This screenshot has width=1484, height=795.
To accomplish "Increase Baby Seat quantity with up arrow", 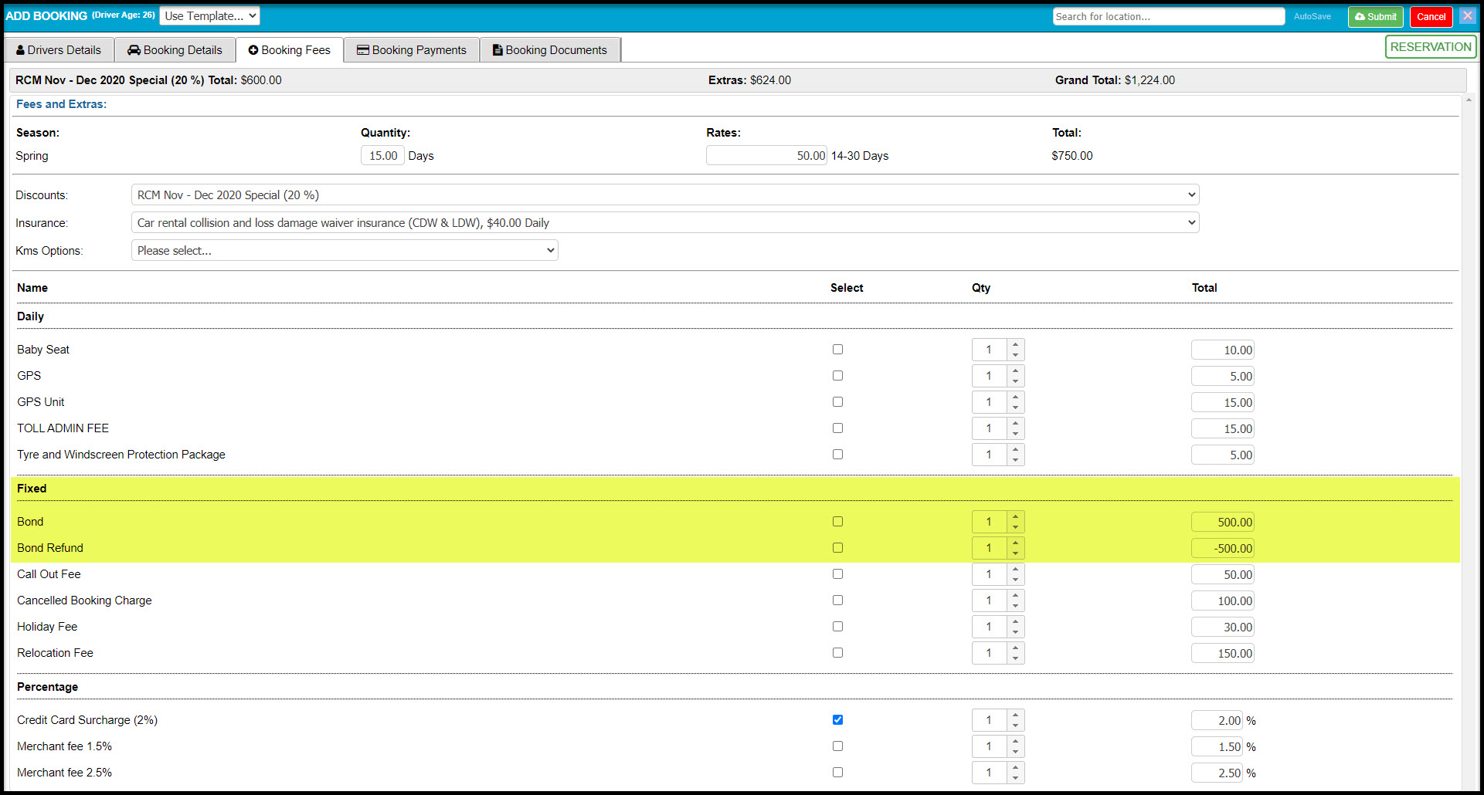I will pos(1016,345).
